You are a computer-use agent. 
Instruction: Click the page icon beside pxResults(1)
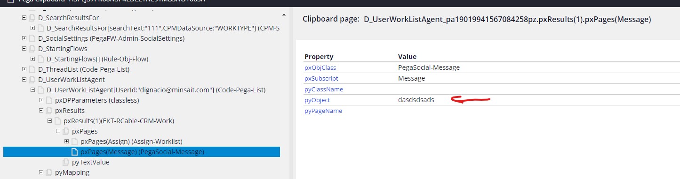point(57,121)
